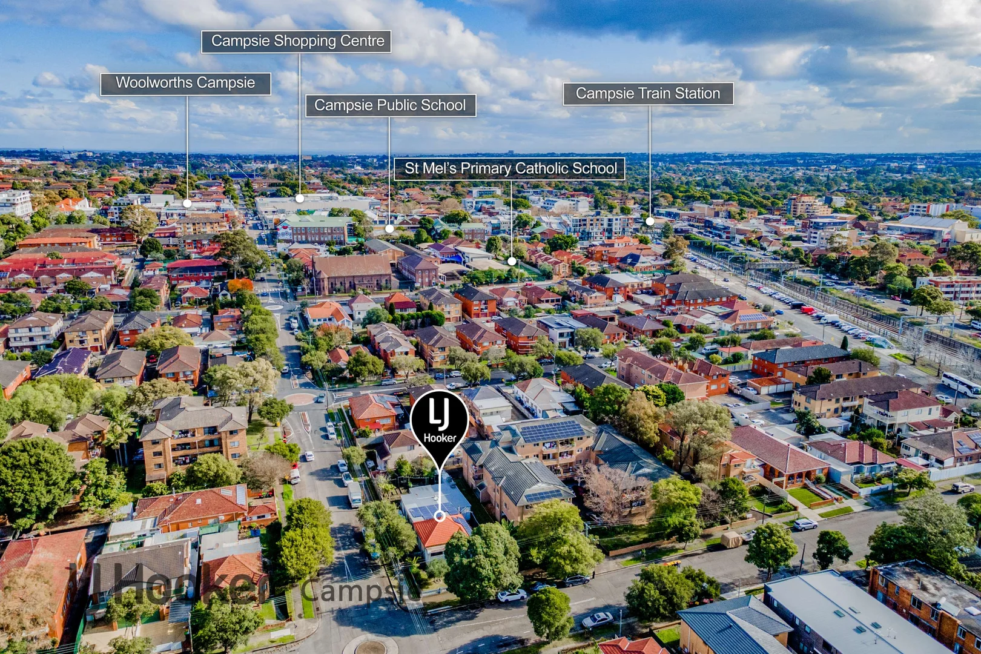Click marker dot under St Mel's school line
The width and height of the screenshot is (981, 654).
click(x=512, y=262)
